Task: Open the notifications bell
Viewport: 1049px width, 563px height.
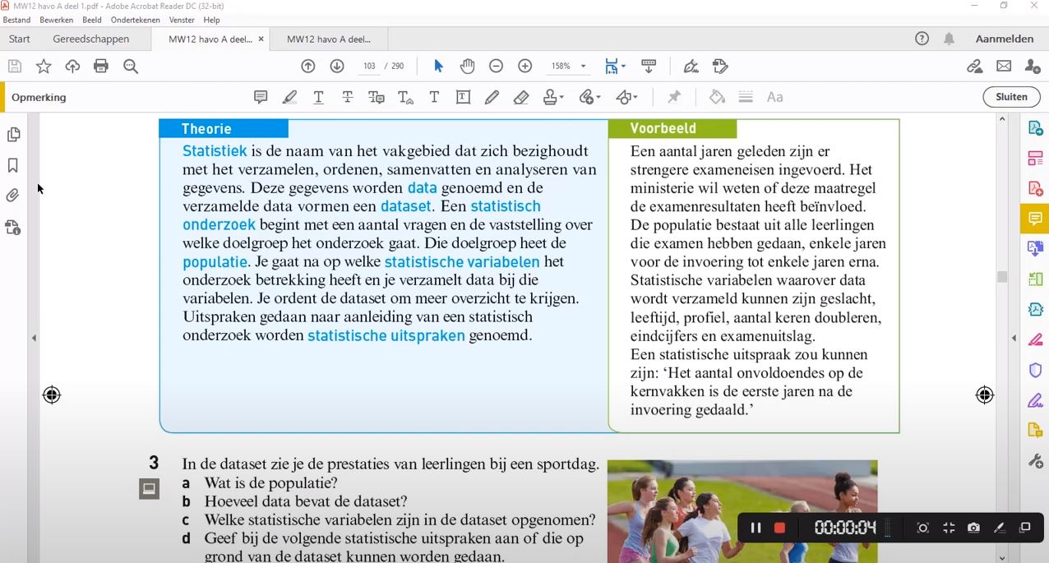Action: pos(949,39)
